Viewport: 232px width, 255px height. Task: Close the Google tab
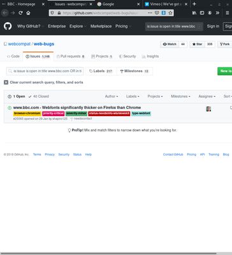tap(138, 4)
